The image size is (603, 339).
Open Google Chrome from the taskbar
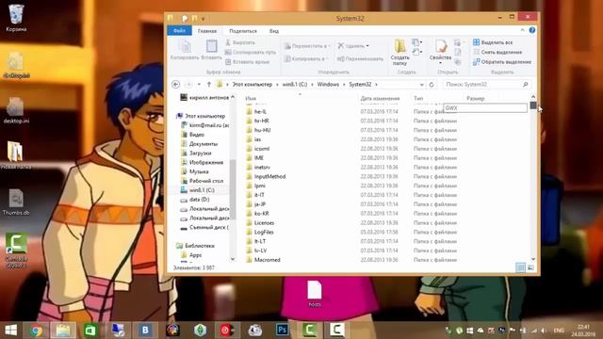coord(37,331)
